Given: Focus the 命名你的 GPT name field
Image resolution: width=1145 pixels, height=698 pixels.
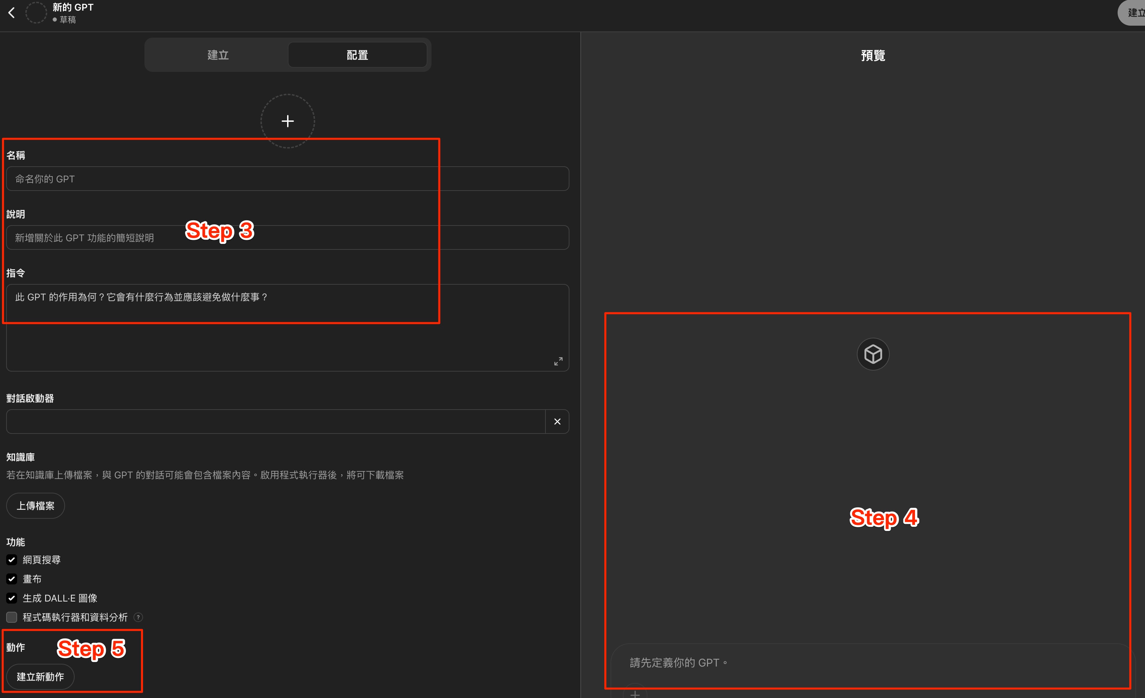Looking at the screenshot, I should pos(288,179).
